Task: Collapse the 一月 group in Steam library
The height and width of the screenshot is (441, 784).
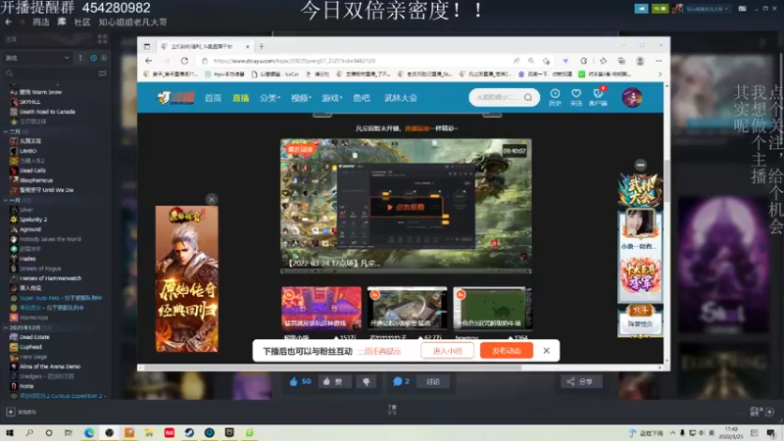Action: pos(6,200)
